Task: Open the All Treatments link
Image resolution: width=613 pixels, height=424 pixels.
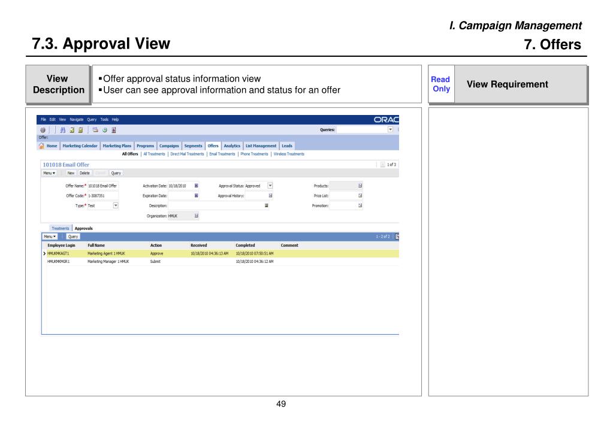Action: 154,154
